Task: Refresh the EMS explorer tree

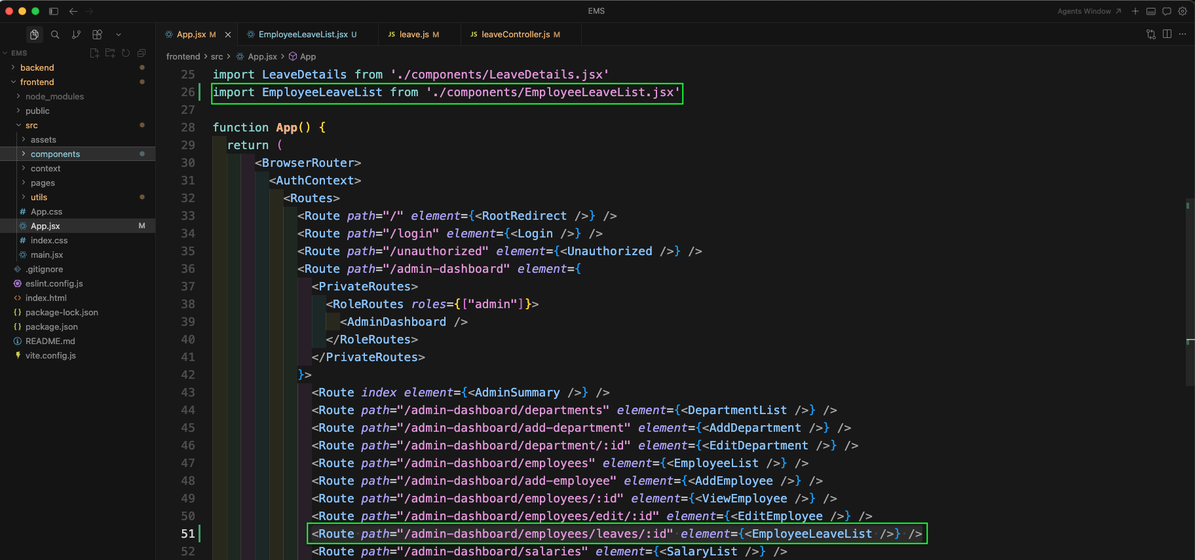Action: coord(126,53)
